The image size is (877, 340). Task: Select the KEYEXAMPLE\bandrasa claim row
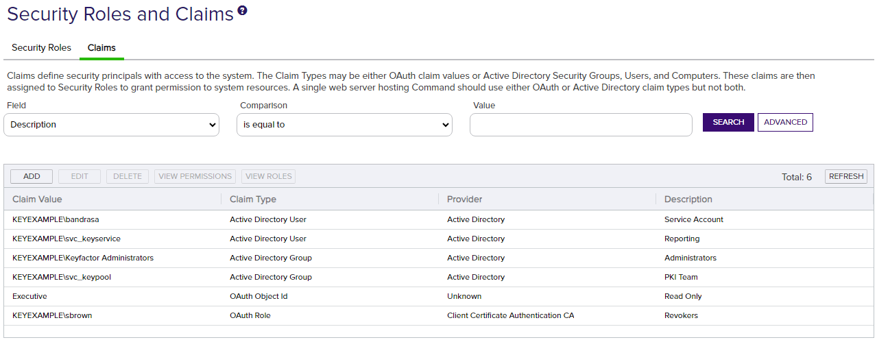tap(438, 219)
